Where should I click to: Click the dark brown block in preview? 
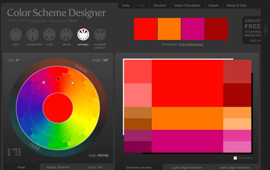point(138,124)
